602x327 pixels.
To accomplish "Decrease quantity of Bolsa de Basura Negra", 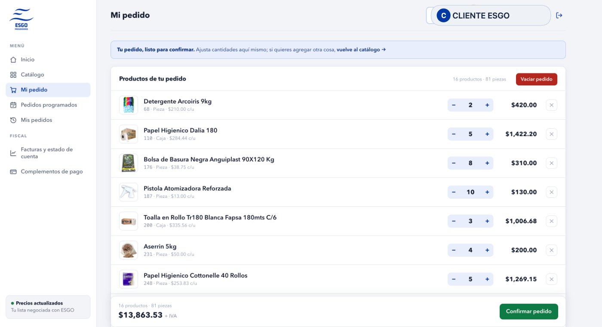I will [454, 163].
